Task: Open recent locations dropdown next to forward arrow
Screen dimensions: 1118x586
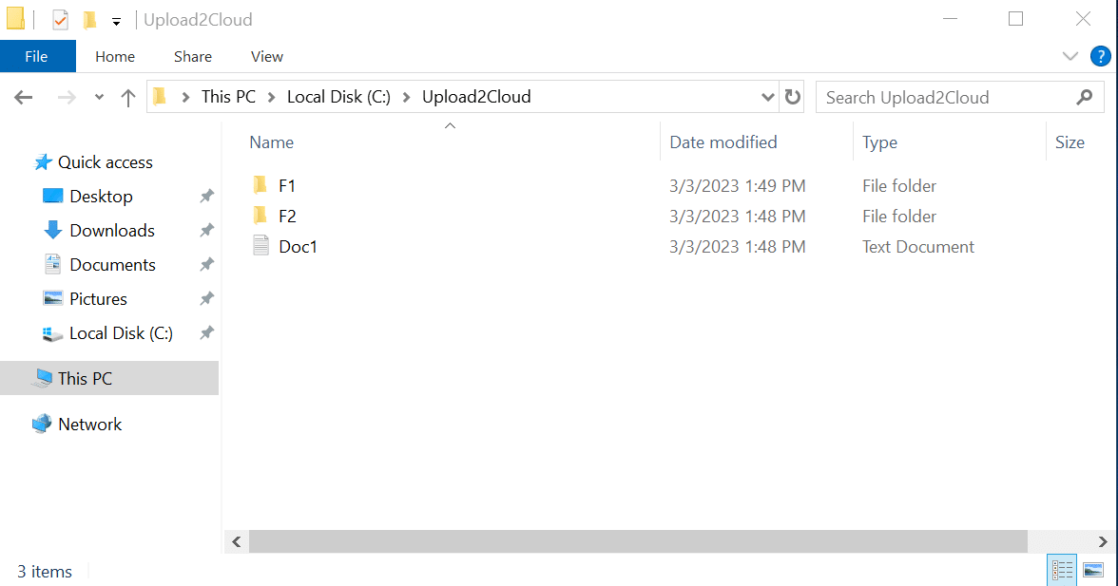Action: click(98, 97)
